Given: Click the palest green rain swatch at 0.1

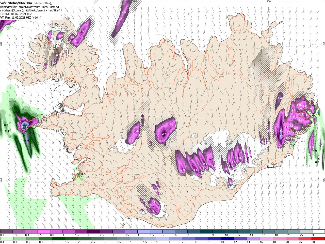Looking at the screenshot, I should point(7,239).
